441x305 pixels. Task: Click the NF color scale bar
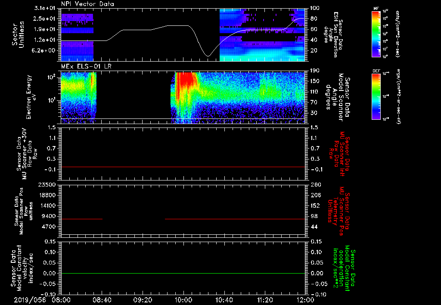click(376, 34)
